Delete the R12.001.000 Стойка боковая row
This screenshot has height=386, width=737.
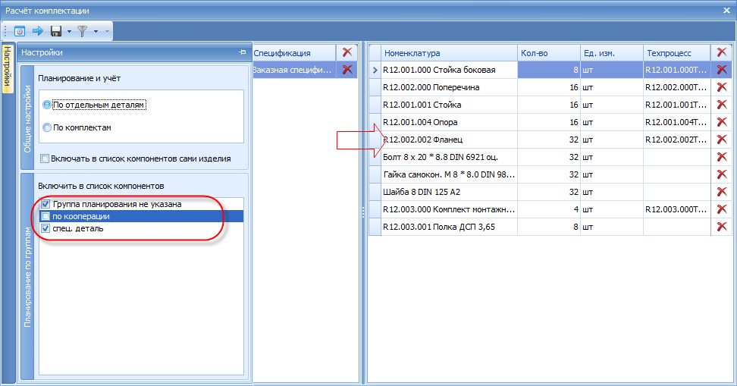[722, 70]
